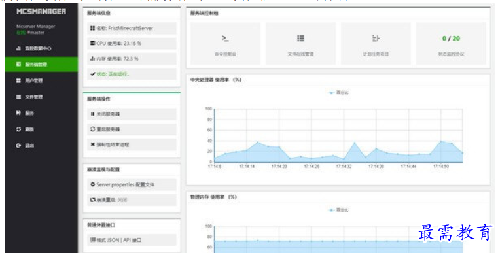Image resolution: width=498 pixels, height=253 pixels.
Task: Select the green 服务端管理 sidebar item
Action: [41, 65]
